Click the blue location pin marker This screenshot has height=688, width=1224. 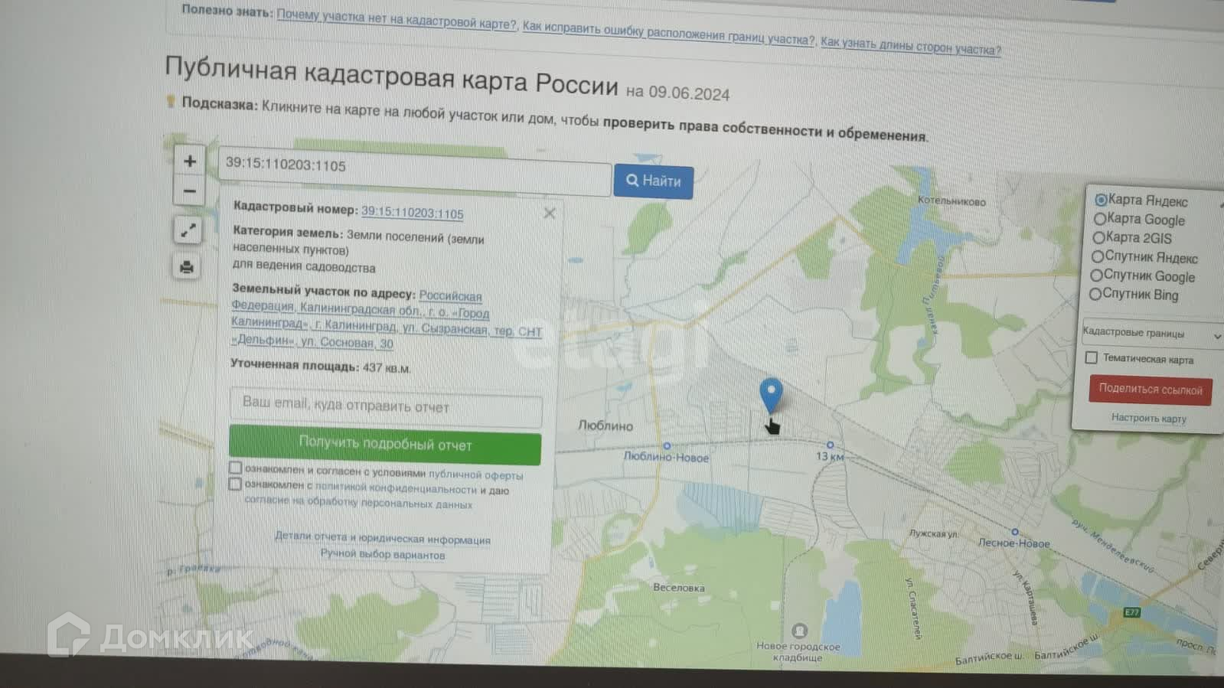[771, 395]
